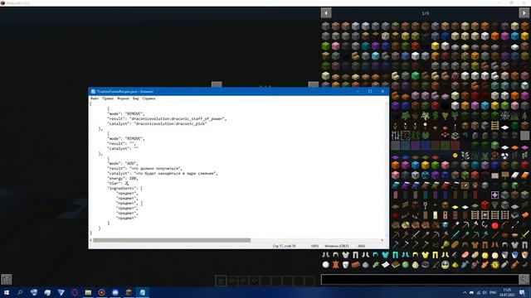Click the "Windows (CRLF)" status bar entry
Image resolution: width=531 pixels, height=298 pixels.
337,246
